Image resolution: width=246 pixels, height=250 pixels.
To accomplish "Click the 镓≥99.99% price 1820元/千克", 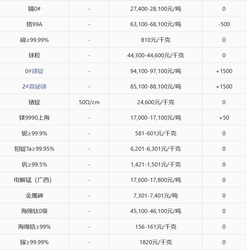I will pos(156,242).
